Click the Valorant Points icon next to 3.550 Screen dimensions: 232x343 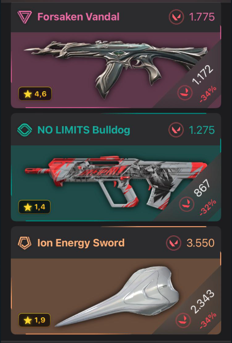pos(173,243)
